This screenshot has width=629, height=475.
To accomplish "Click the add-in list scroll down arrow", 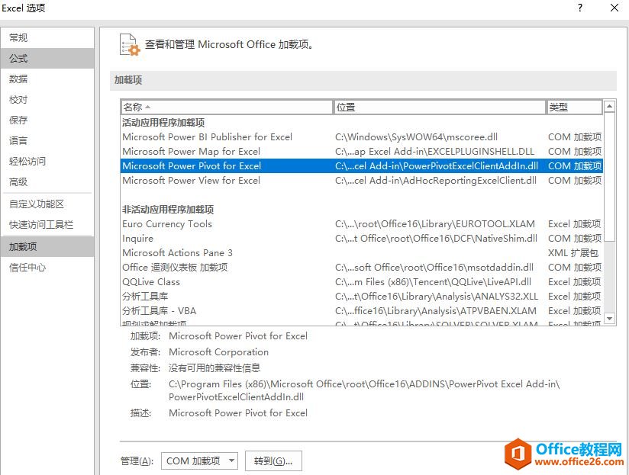I will coord(609,319).
